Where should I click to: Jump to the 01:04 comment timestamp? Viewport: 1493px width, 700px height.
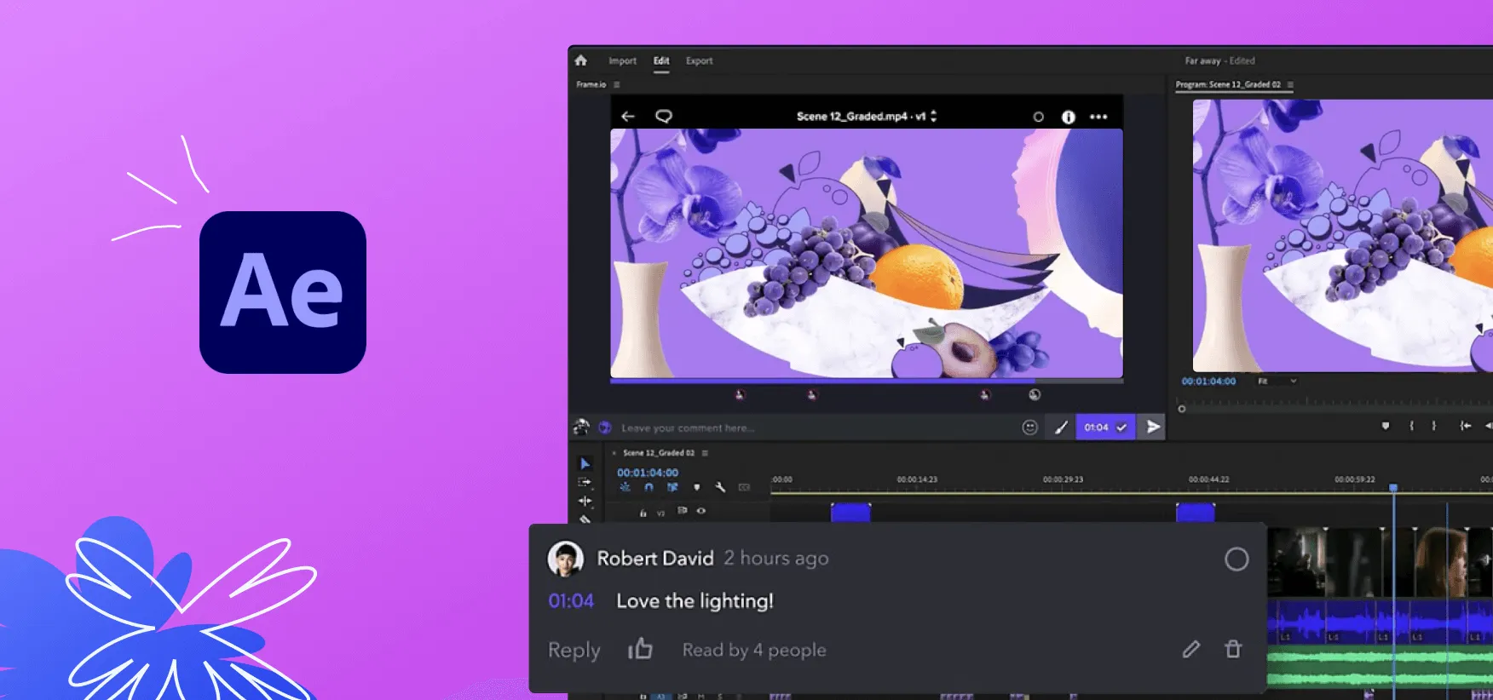[571, 601]
